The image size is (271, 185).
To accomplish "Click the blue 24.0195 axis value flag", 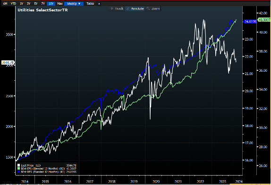I will tap(250, 22).
